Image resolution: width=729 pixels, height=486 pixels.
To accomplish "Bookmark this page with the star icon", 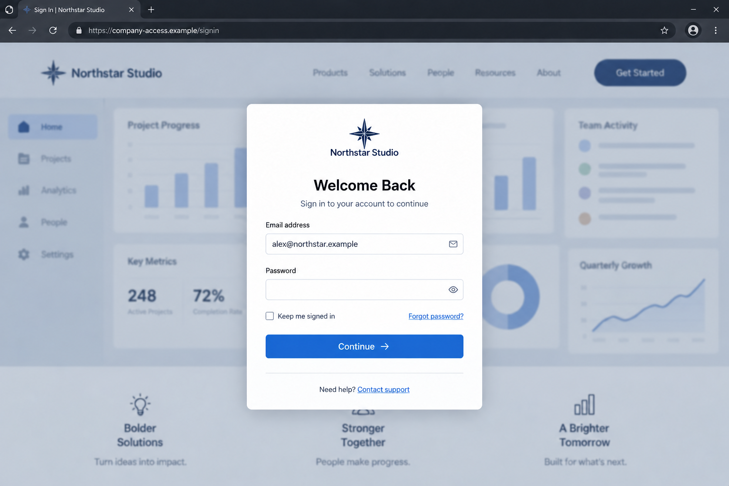I will (664, 30).
